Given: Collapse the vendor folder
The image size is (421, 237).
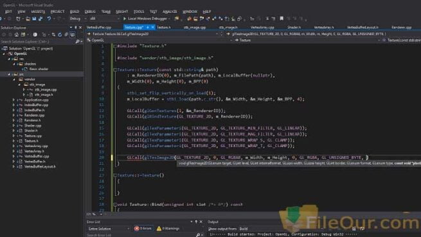Looking at the screenshot, I should [14, 79].
